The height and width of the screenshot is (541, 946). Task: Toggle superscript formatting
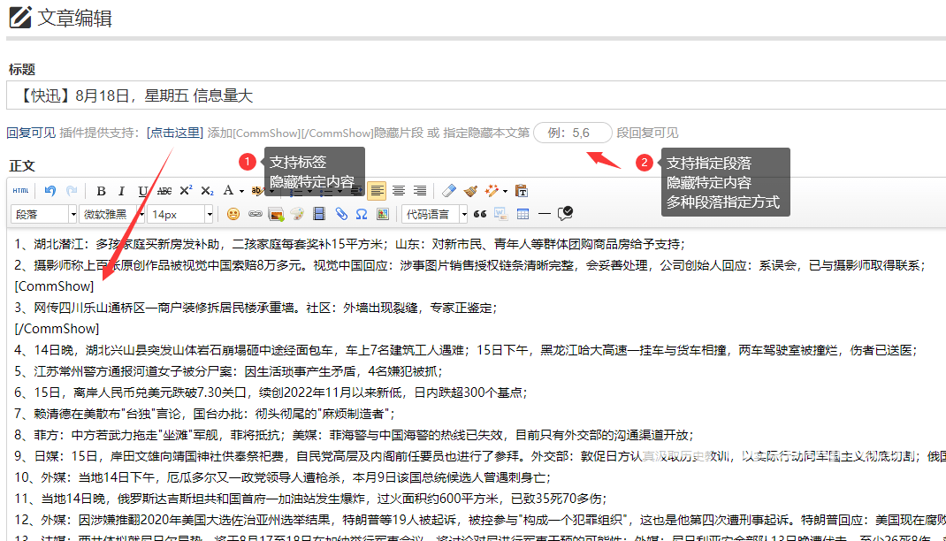pyautogui.click(x=186, y=191)
